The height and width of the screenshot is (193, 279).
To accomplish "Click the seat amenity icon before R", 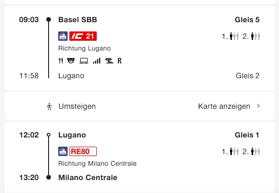I will click(x=109, y=61).
